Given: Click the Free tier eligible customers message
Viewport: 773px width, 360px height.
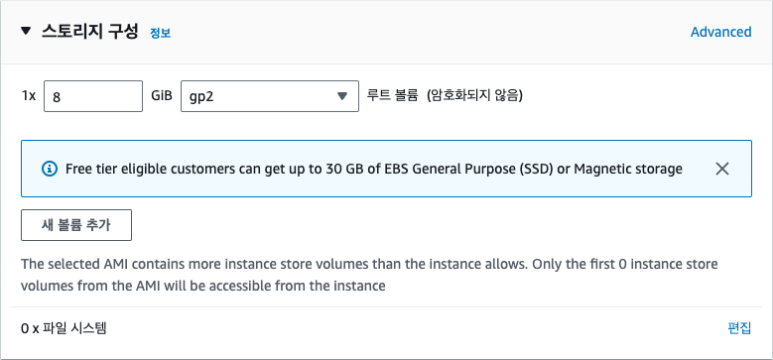Looking at the screenshot, I should (x=374, y=169).
